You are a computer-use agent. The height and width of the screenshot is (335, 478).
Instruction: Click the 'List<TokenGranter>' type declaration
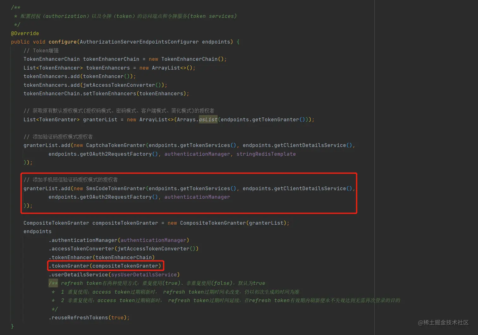pos(52,120)
